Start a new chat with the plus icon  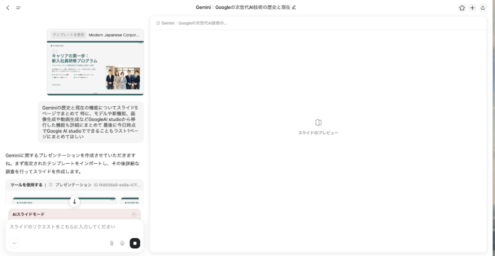[x=472, y=8]
